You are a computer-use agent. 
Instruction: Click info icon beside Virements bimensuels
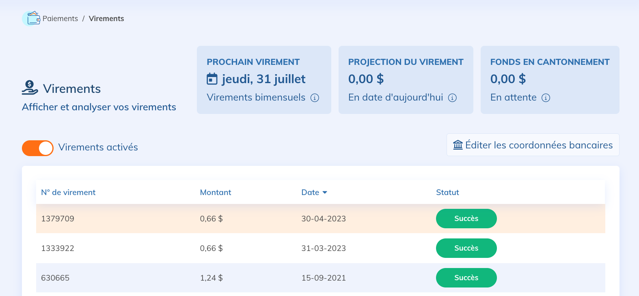tap(315, 98)
